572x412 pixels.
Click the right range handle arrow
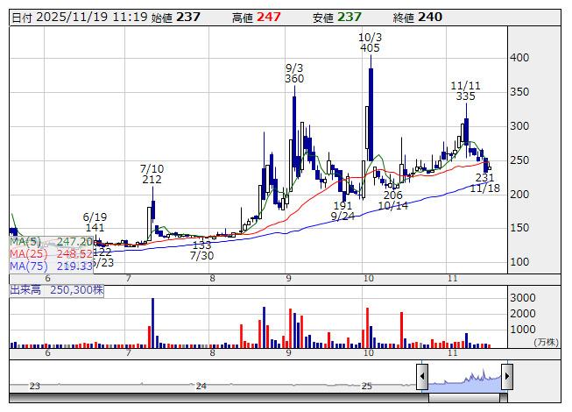tap(507, 379)
